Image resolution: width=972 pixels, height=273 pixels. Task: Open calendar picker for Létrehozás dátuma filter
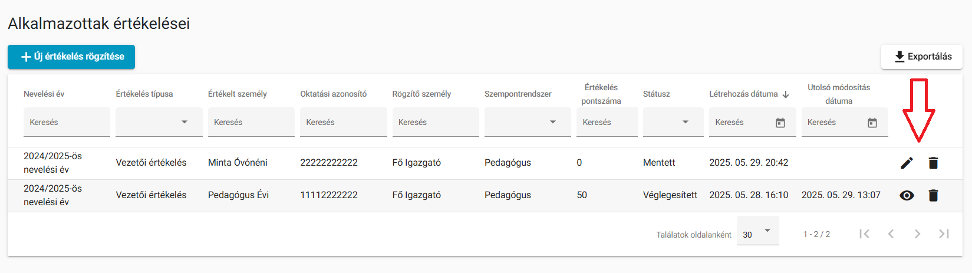pyautogui.click(x=780, y=123)
